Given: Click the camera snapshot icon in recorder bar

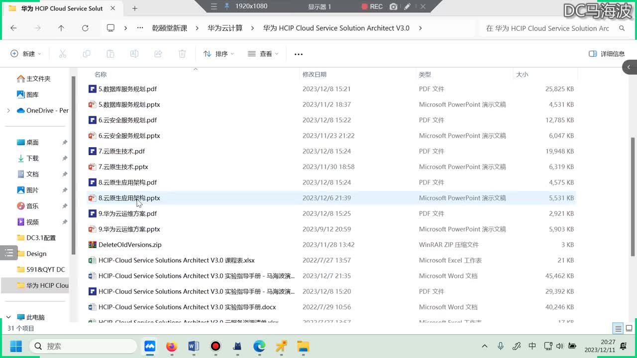Looking at the screenshot, I should tap(394, 6).
